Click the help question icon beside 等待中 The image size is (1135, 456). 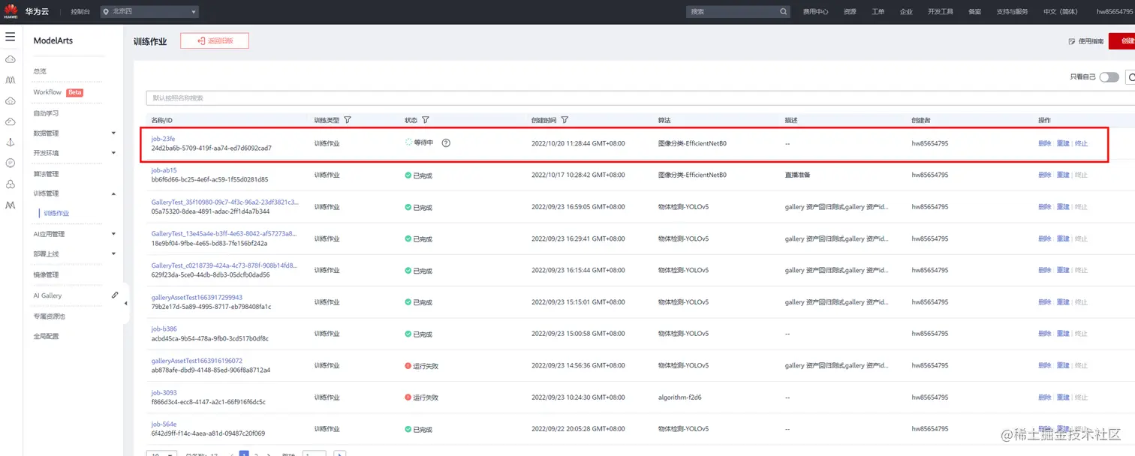coord(446,142)
